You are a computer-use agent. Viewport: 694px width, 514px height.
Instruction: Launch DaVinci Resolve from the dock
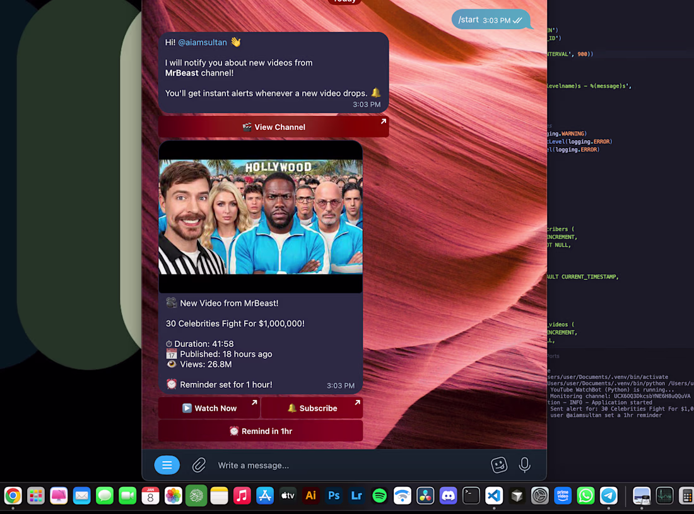[425, 496]
